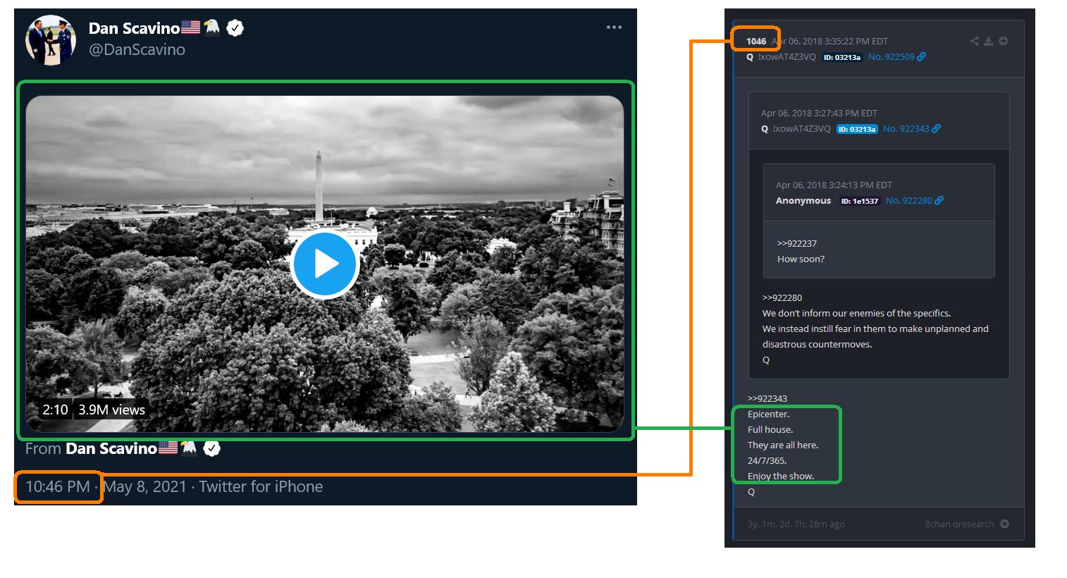Open the @DanScavino handle
Image resolution: width=1067 pixels, height=578 pixels.
coord(137,49)
